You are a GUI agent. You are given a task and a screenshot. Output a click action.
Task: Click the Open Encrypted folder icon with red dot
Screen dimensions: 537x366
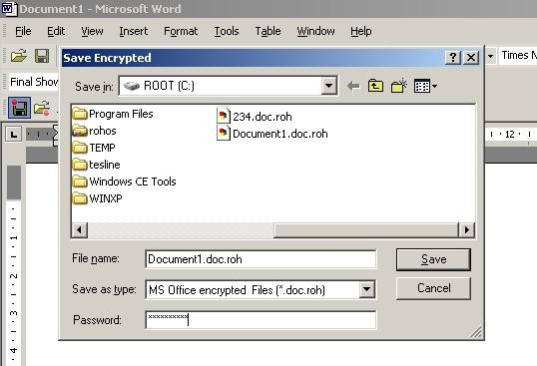(x=43, y=109)
